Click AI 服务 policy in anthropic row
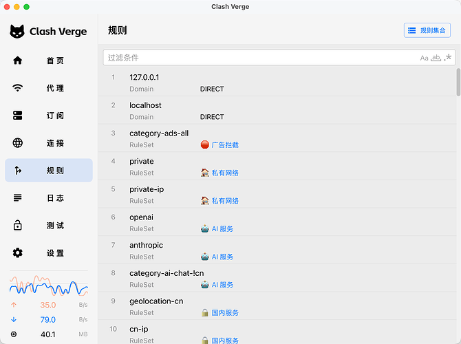Screen dimensions: 461x344 coord(222,257)
